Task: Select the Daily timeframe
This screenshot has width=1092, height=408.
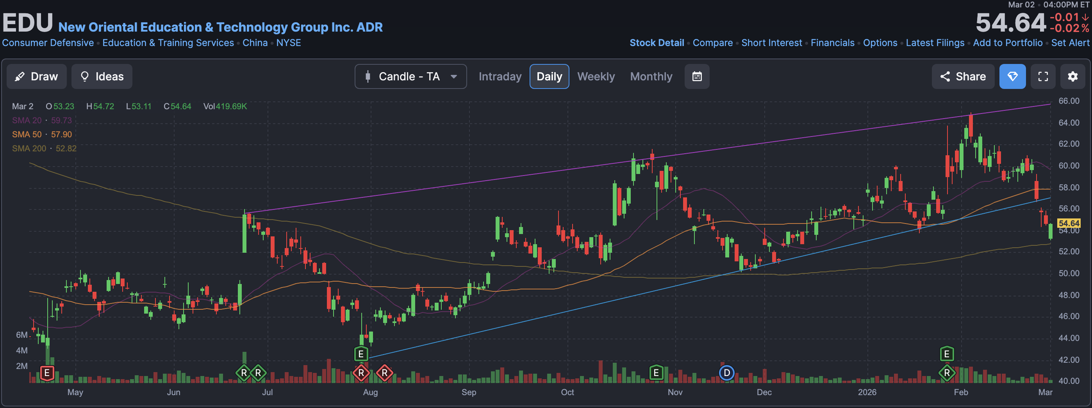Action: pos(549,76)
